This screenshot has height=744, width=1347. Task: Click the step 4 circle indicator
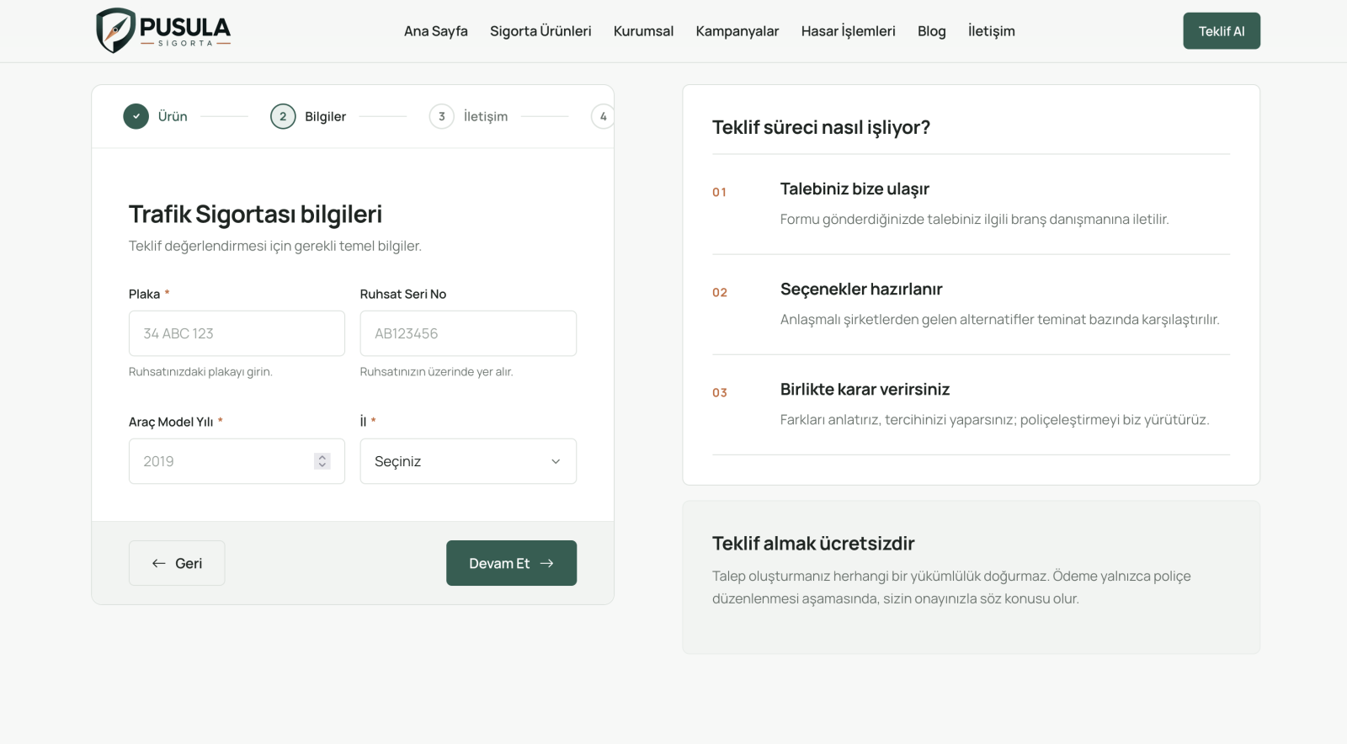click(x=603, y=116)
